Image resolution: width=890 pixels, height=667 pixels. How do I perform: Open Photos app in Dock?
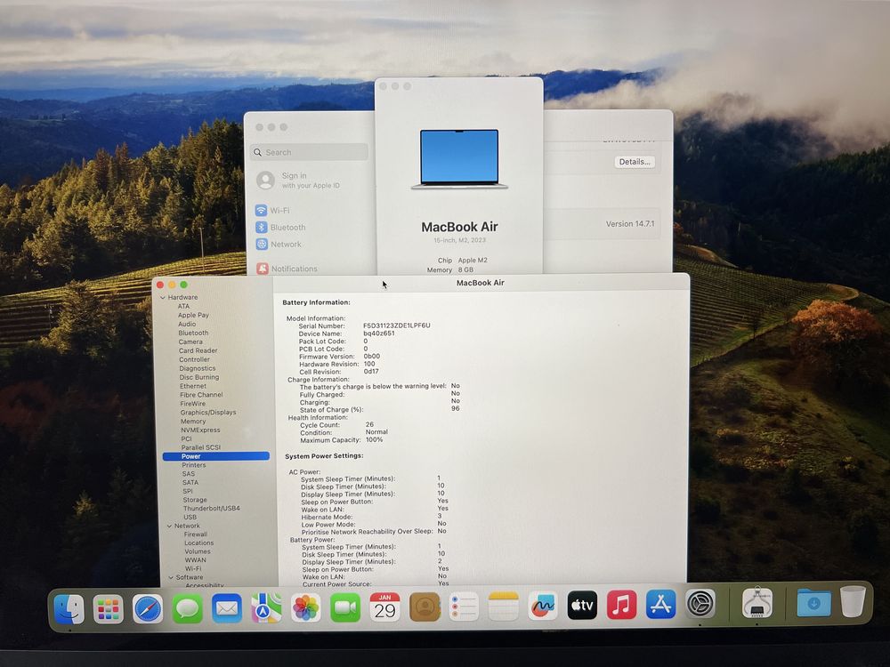coord(306,608)
